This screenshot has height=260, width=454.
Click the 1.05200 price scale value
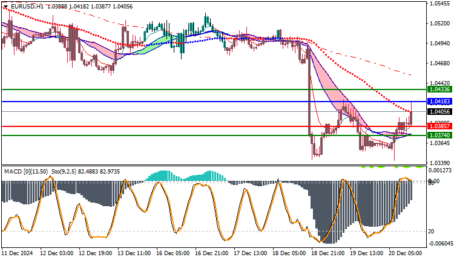tap(440, 24)
